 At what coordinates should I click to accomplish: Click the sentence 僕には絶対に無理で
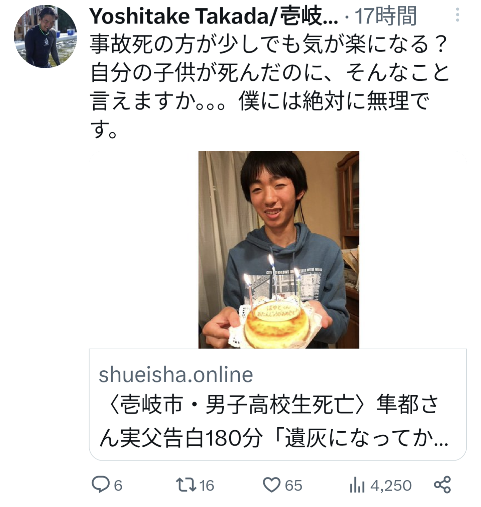(334, 101)
